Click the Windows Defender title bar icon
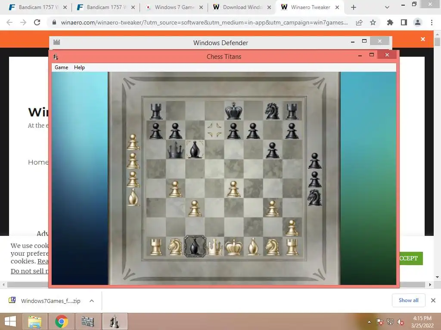 coord(56,43)
